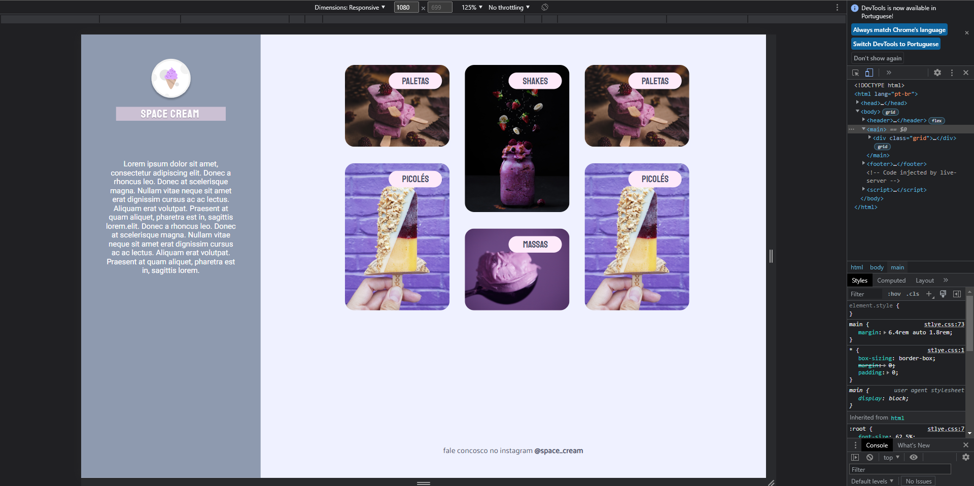Expand the div class grid node
Viewport: 974px width, 486px height.
click(x=869, y=137)
